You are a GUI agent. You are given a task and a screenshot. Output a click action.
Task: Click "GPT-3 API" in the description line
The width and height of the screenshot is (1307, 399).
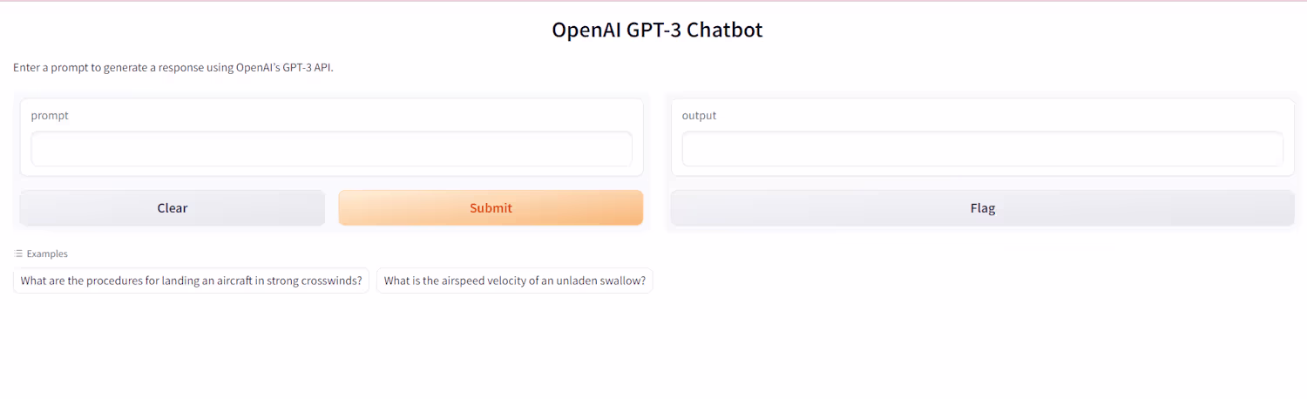click(x=308, y=67)
